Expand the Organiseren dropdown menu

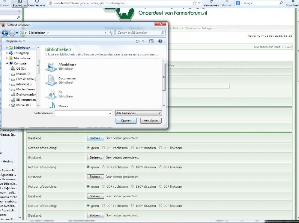click(x=15, y=41)
